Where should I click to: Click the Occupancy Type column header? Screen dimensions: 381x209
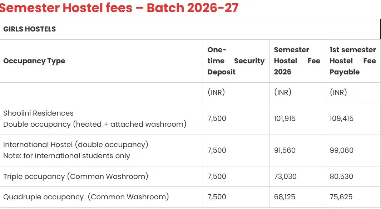34,61
